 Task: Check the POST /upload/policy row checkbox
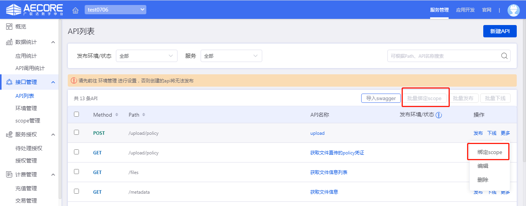[76, 132]
